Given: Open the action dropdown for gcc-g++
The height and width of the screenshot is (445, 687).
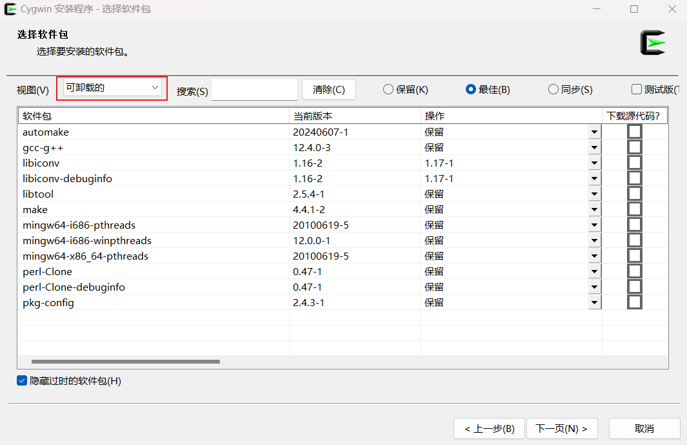Looking at the screenshot, I should click(595, 147).
